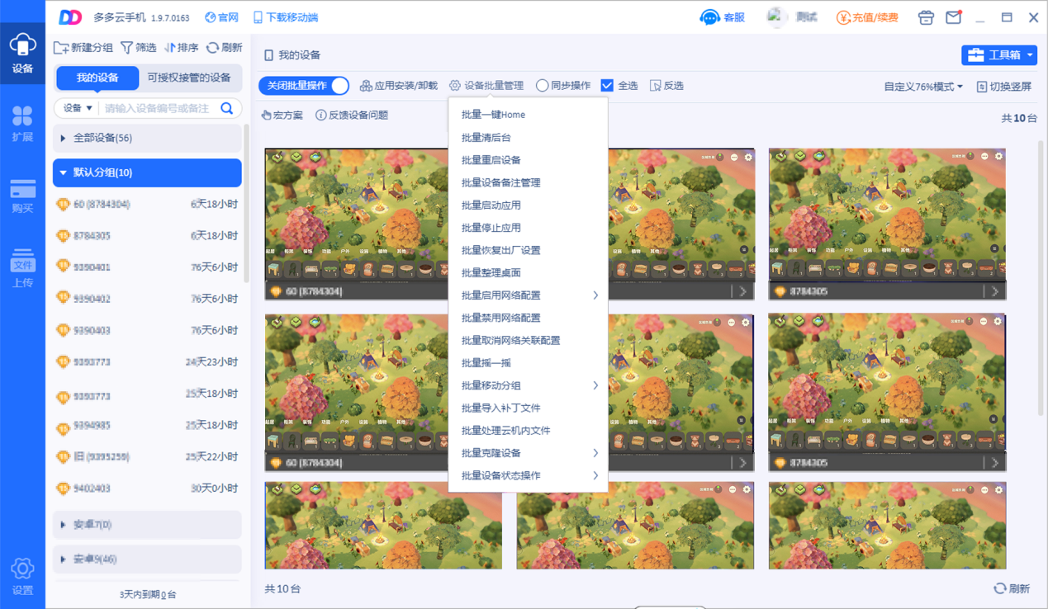Select device 9394985 in list
This screenshot has height=609, width=1048.
pos(147,425)
